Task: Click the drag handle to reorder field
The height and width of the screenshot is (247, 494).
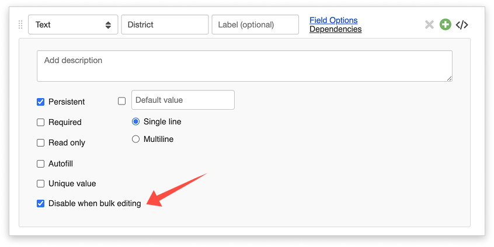Action: (x=21, y=25)
